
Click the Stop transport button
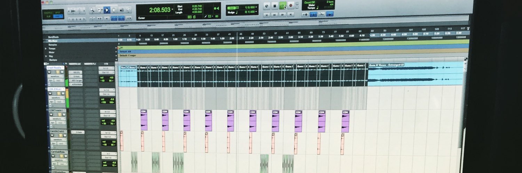click(275, 6)
